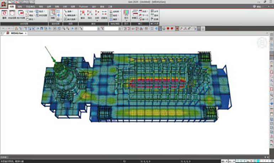This screenshot has height=163, width=274.
Task: Click the Named View button
Action: [x=41, y=15]
